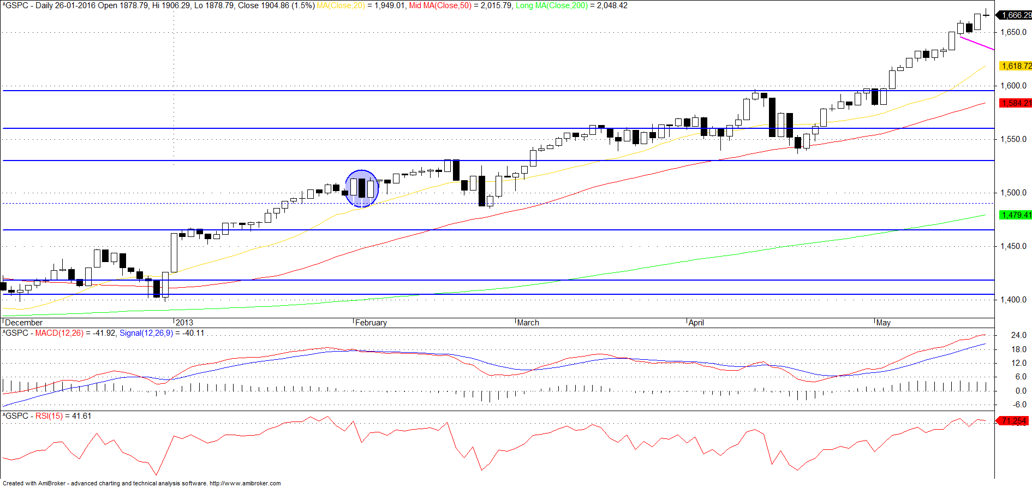The height and width of the screenshot is (487, 1032).
Task: Click the 1,400.0 price axis label
Action: pos(1013,300)
